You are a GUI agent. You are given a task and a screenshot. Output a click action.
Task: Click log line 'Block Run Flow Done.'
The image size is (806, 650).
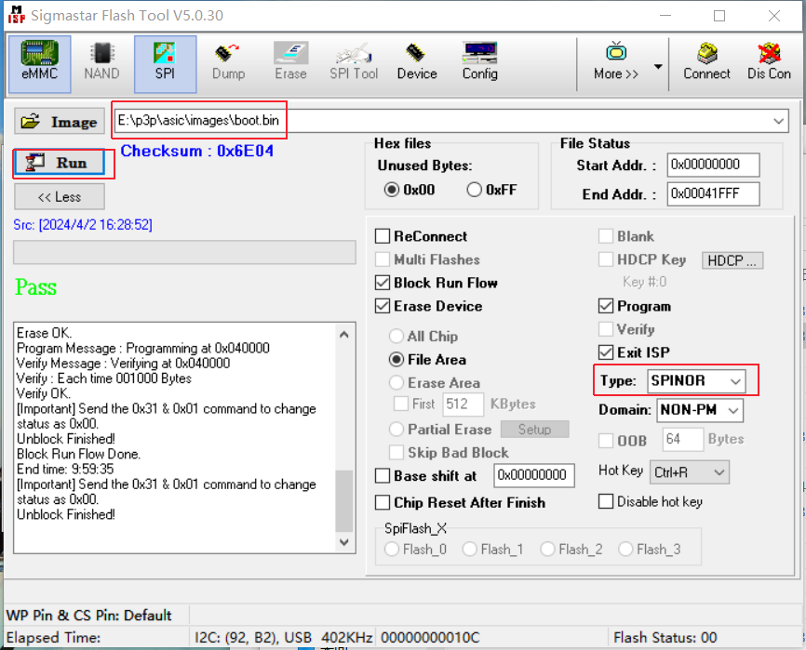click(79, 454)
